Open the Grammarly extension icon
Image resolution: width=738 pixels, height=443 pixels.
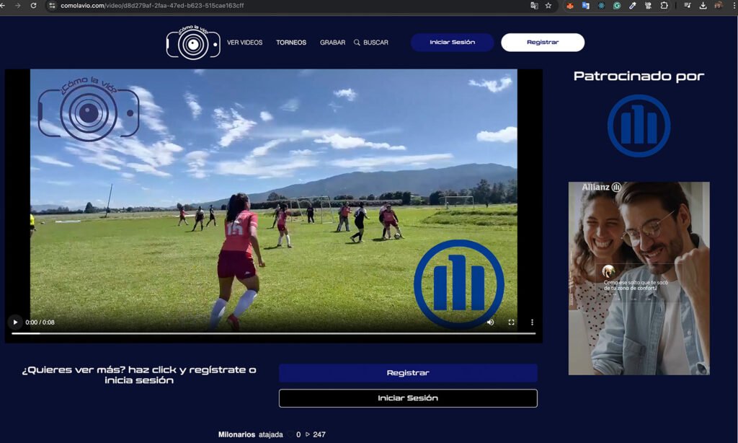pos(617,6)
